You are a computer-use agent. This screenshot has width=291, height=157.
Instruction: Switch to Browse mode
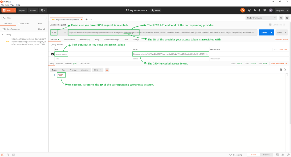266,155
